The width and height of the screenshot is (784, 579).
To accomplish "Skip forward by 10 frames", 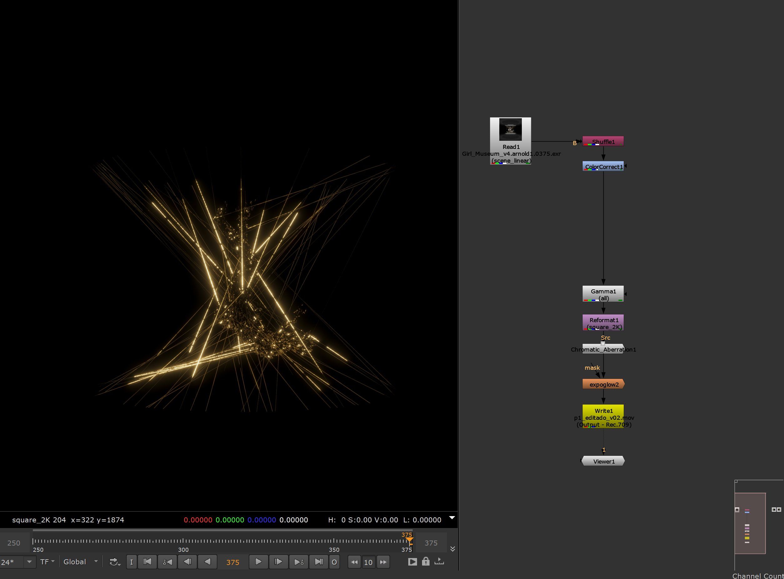I will click(x=384, y=562).
